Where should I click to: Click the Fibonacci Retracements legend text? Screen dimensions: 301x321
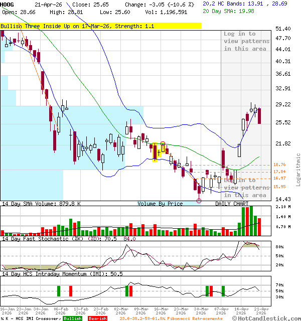pos(171,318)
